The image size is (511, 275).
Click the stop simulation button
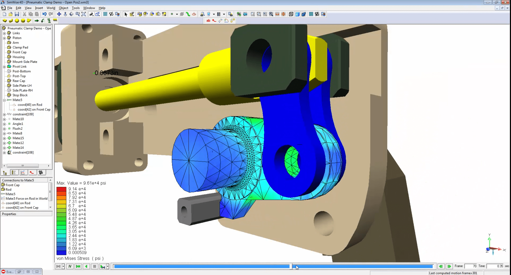(x=94, y=266)
